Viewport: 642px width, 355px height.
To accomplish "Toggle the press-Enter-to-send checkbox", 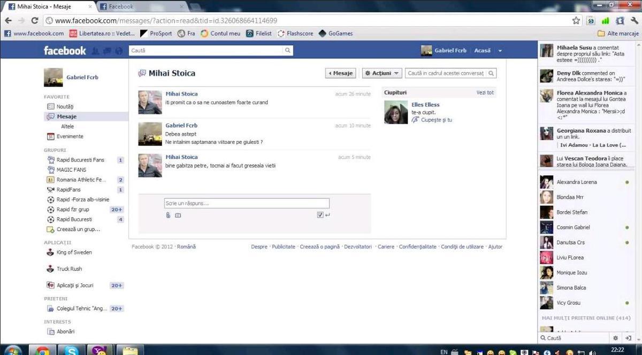I will pyautogui.click(x=319, y=215).
